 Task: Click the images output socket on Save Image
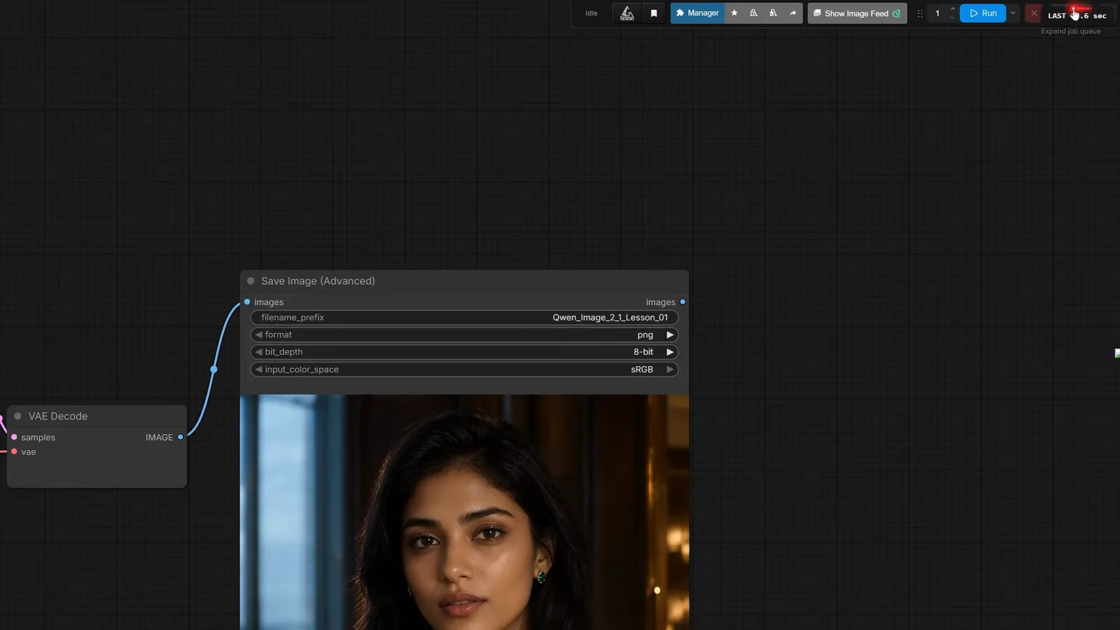click(682, 302)
